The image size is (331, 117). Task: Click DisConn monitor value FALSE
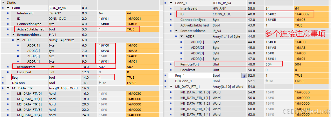(132, 83)
